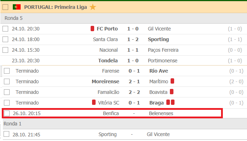Click the gold favorite star for Primeira Liga
Image resolution: width=247 pixels, height=141 pixels.
tap(93, 7)
